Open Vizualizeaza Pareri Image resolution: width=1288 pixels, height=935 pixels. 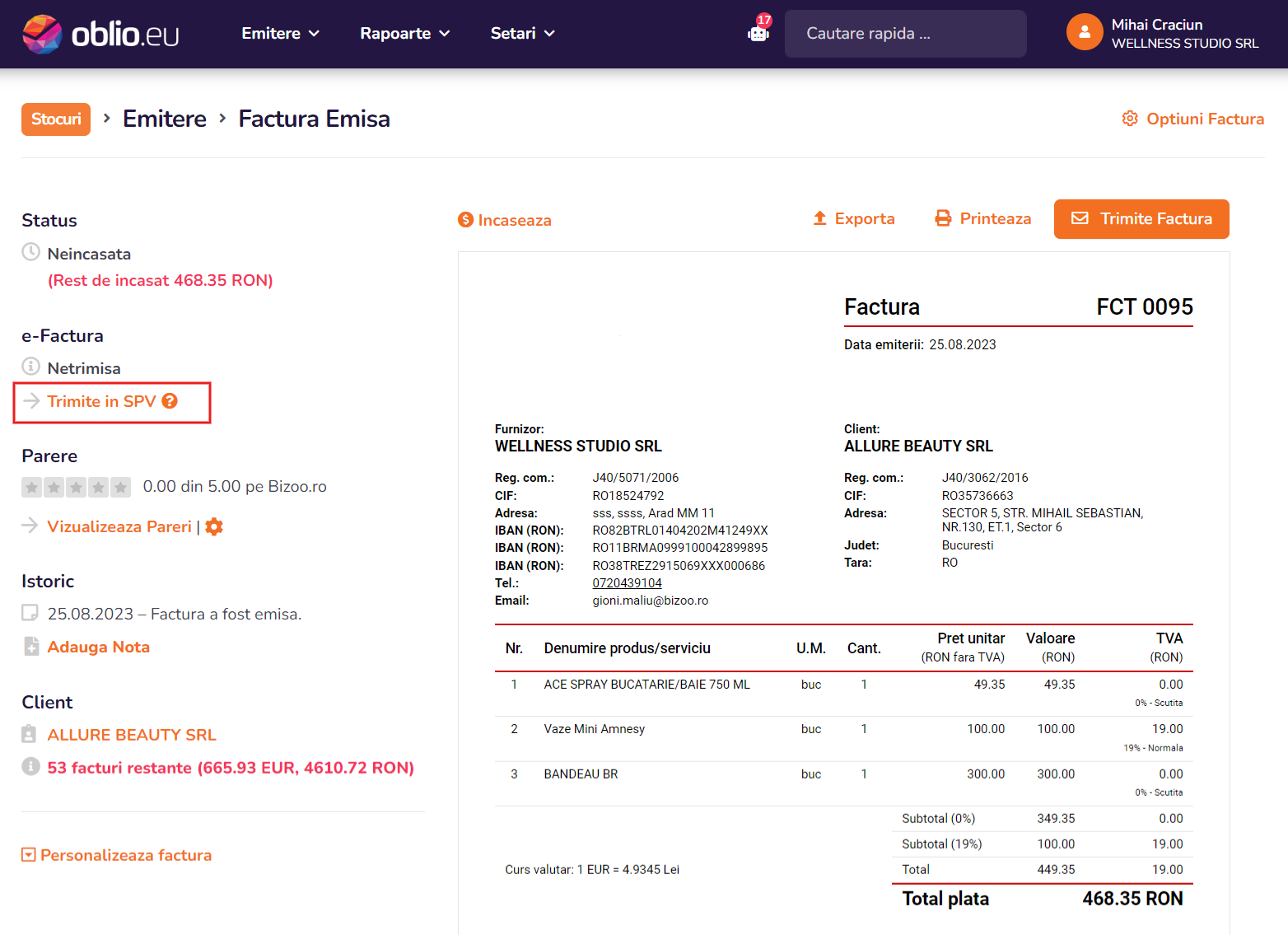[119, 526]
